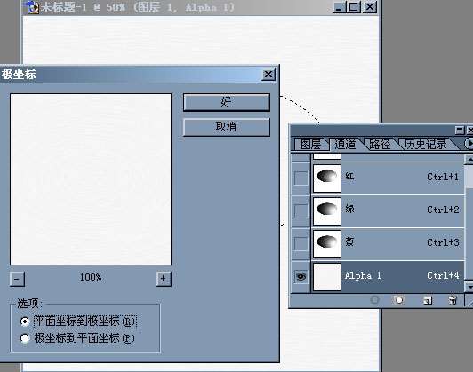Image resolution: width=473 pixels, height=372 pixels.
Task: Click the channels list scroll down arrow
Action: (469, 287)
